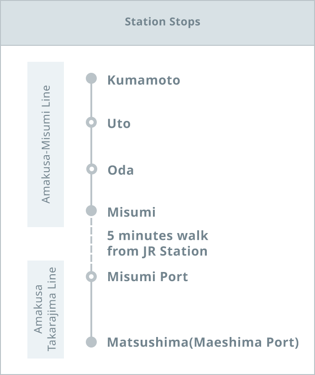Click the track segment between Kumamoto and Uto
Image resolution: width=315 pixels, height=375 pixels.
point(91,101)
